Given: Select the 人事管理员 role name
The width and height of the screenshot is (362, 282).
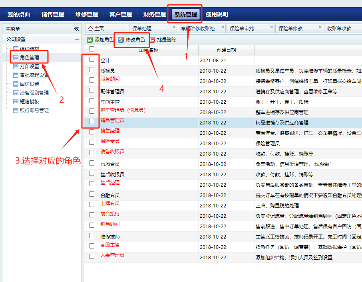Looking at the screenshot, I should 112,255.
